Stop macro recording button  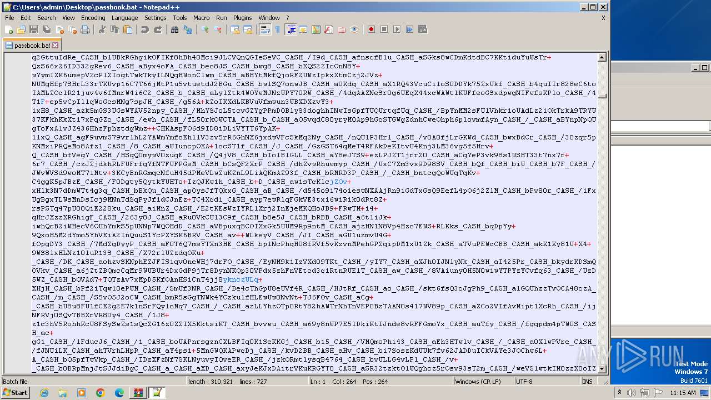(384, 29)
